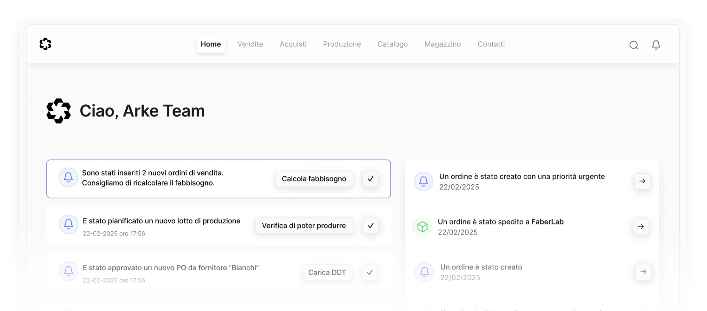707x311 pixels.
Task: Open notifications bell in the top bar
Action: click(x=656, y=45)
